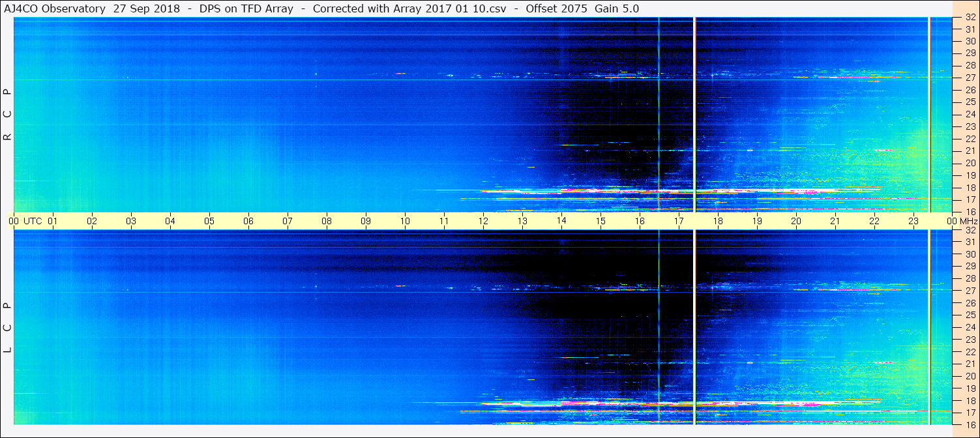Select hour 13 on the UTC axis

(522, 221)
